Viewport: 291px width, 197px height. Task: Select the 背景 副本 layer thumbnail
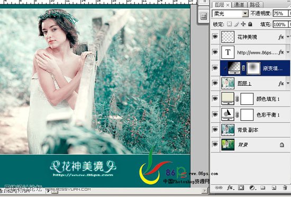(x=228, y=130)
